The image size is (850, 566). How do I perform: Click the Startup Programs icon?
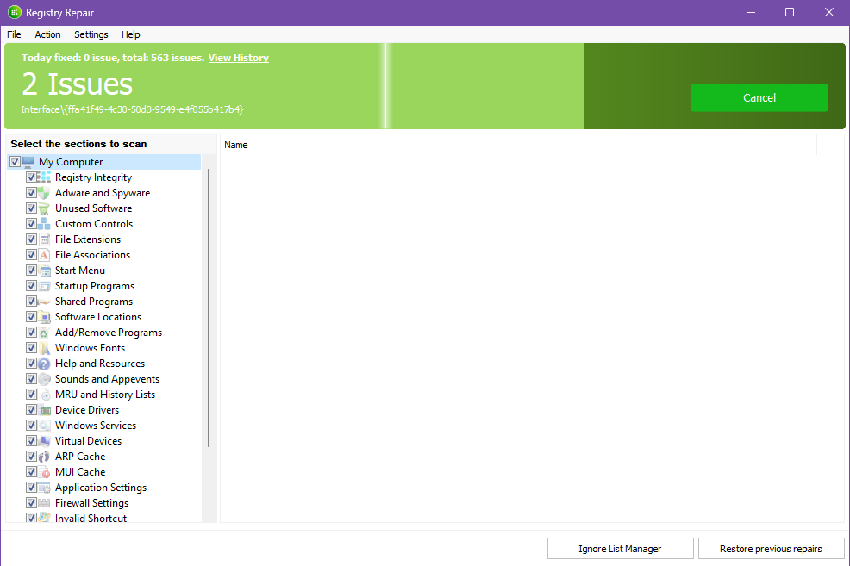45,286
